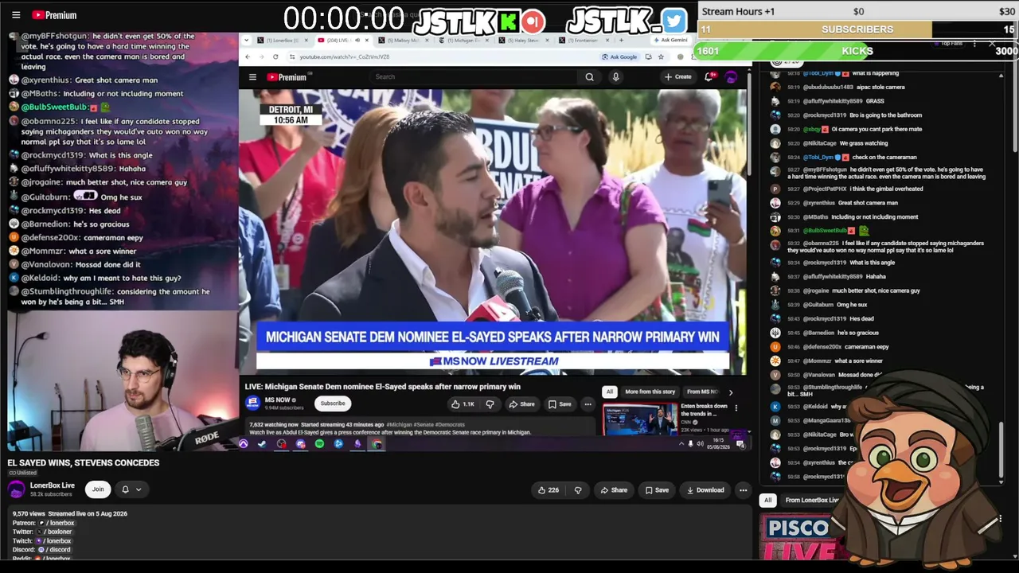Open more actions for LonerBox stream
This screenshot has width=1019, height=573.
click(743, 490)
